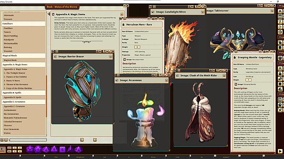Image resolution: width=284 pixels, height=159 pixels.
Task: Collapse the Familiars section header in book index
Action: tap(23, 23)
